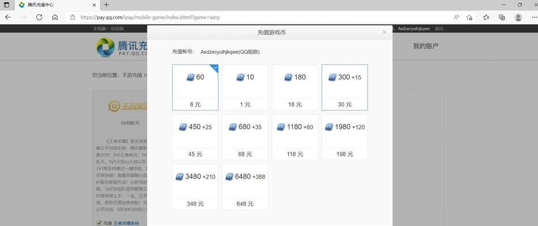Choose the 180 coins for 18元 package

294,88
